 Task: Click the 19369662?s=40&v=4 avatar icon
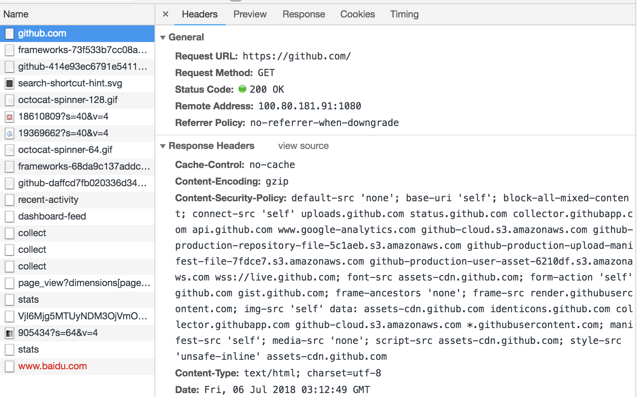pyautogui.click(x=10, y=134)
